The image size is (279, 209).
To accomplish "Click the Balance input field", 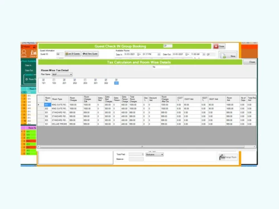I will coord(136,159).
